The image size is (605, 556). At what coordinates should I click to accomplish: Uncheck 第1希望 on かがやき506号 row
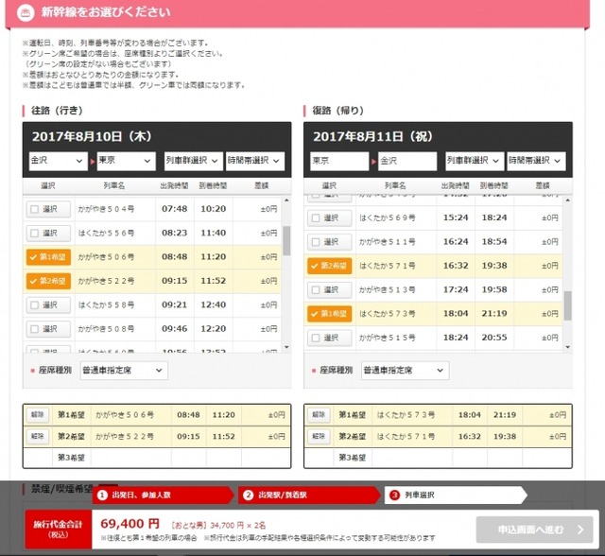(x=48, y=257)
